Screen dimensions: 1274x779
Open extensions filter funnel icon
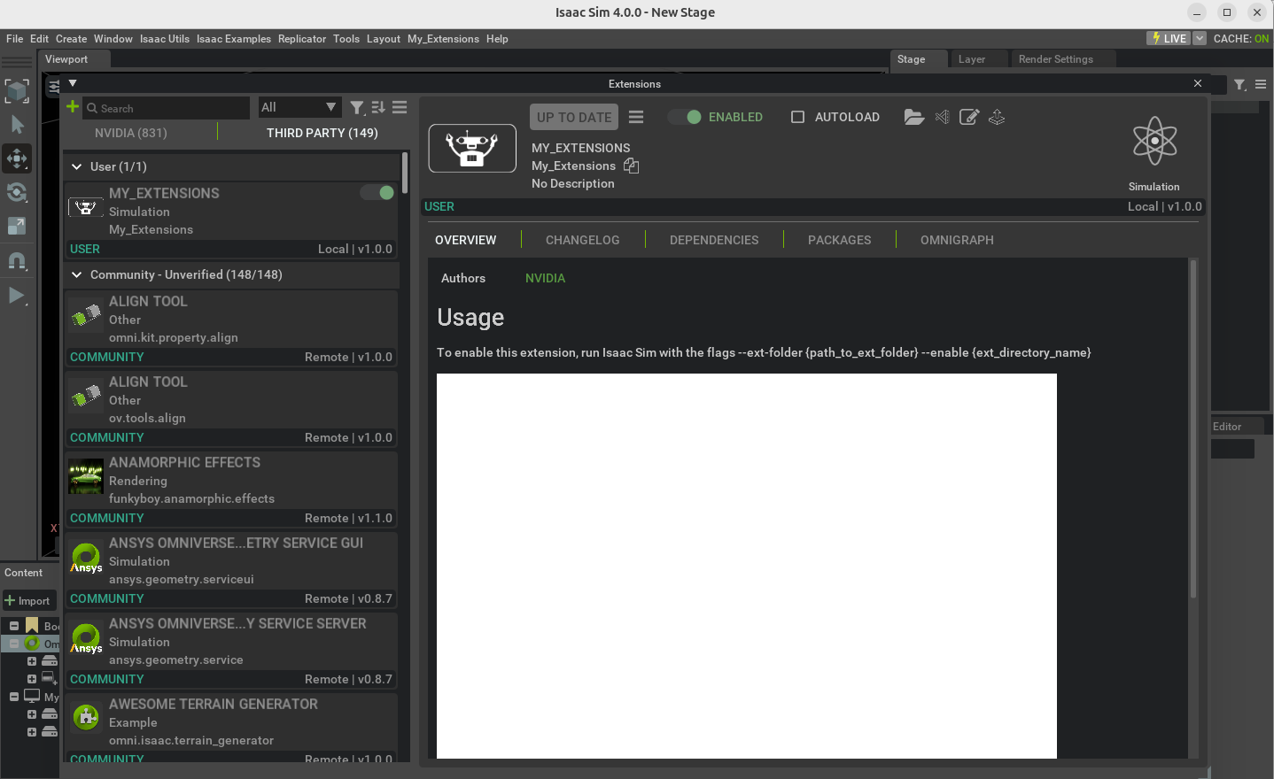point(357,108)
